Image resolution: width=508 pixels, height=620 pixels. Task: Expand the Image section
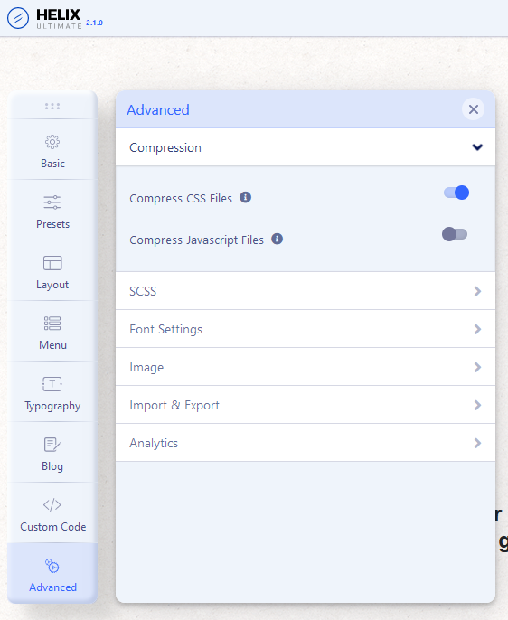pyautogui.click(x=306, y=367)
